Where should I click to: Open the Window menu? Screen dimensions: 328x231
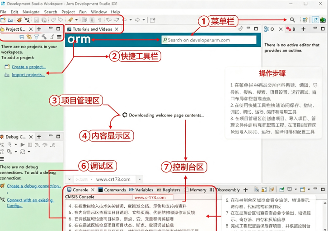click(99, 12)
